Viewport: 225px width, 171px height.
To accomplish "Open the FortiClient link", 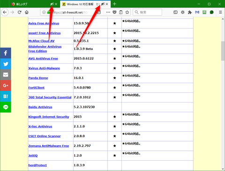I will pyautogui.click(x=37, y=88).
